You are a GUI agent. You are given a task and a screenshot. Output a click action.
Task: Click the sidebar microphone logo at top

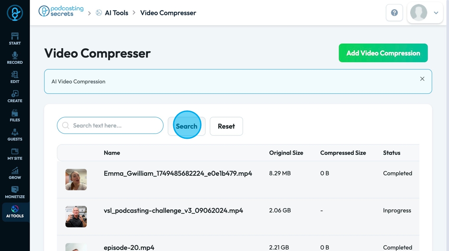click(x=15, y=13)
